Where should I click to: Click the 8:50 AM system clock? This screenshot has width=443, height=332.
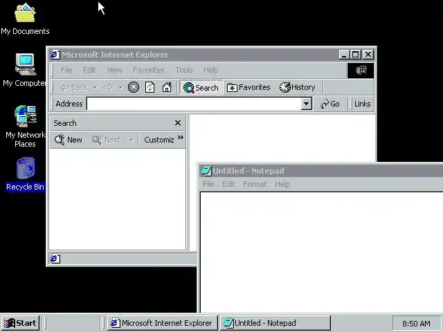[416, 323]
